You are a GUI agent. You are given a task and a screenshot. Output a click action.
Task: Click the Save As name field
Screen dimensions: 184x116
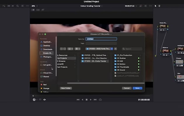click(x=101, y=39)
